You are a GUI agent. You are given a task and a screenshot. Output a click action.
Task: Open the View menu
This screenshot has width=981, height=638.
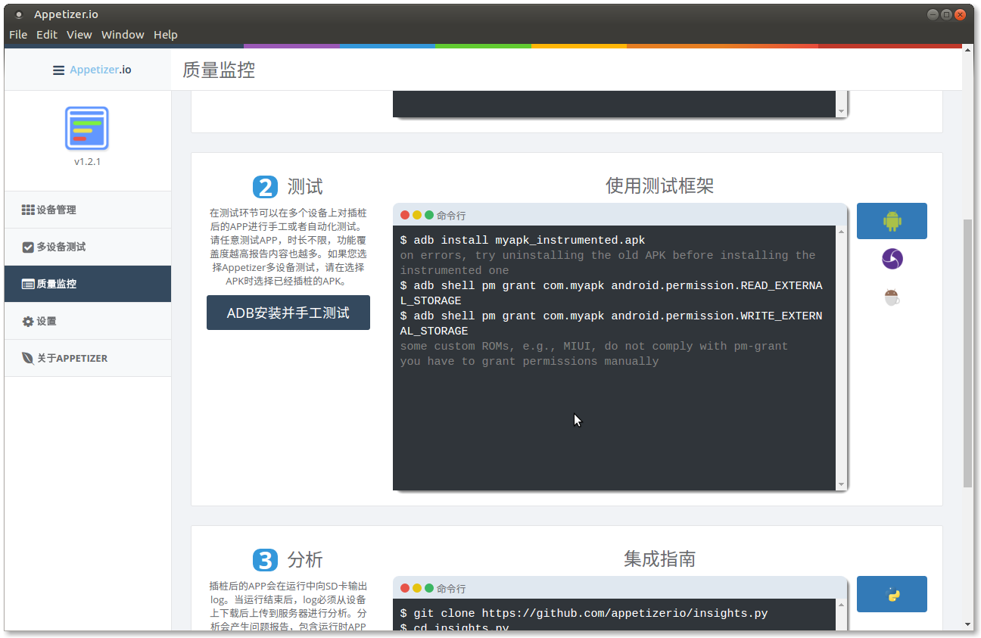[79, 35]
